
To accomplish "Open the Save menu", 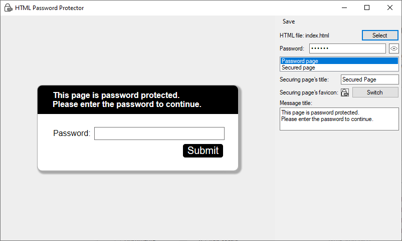I will pos(289,21).
